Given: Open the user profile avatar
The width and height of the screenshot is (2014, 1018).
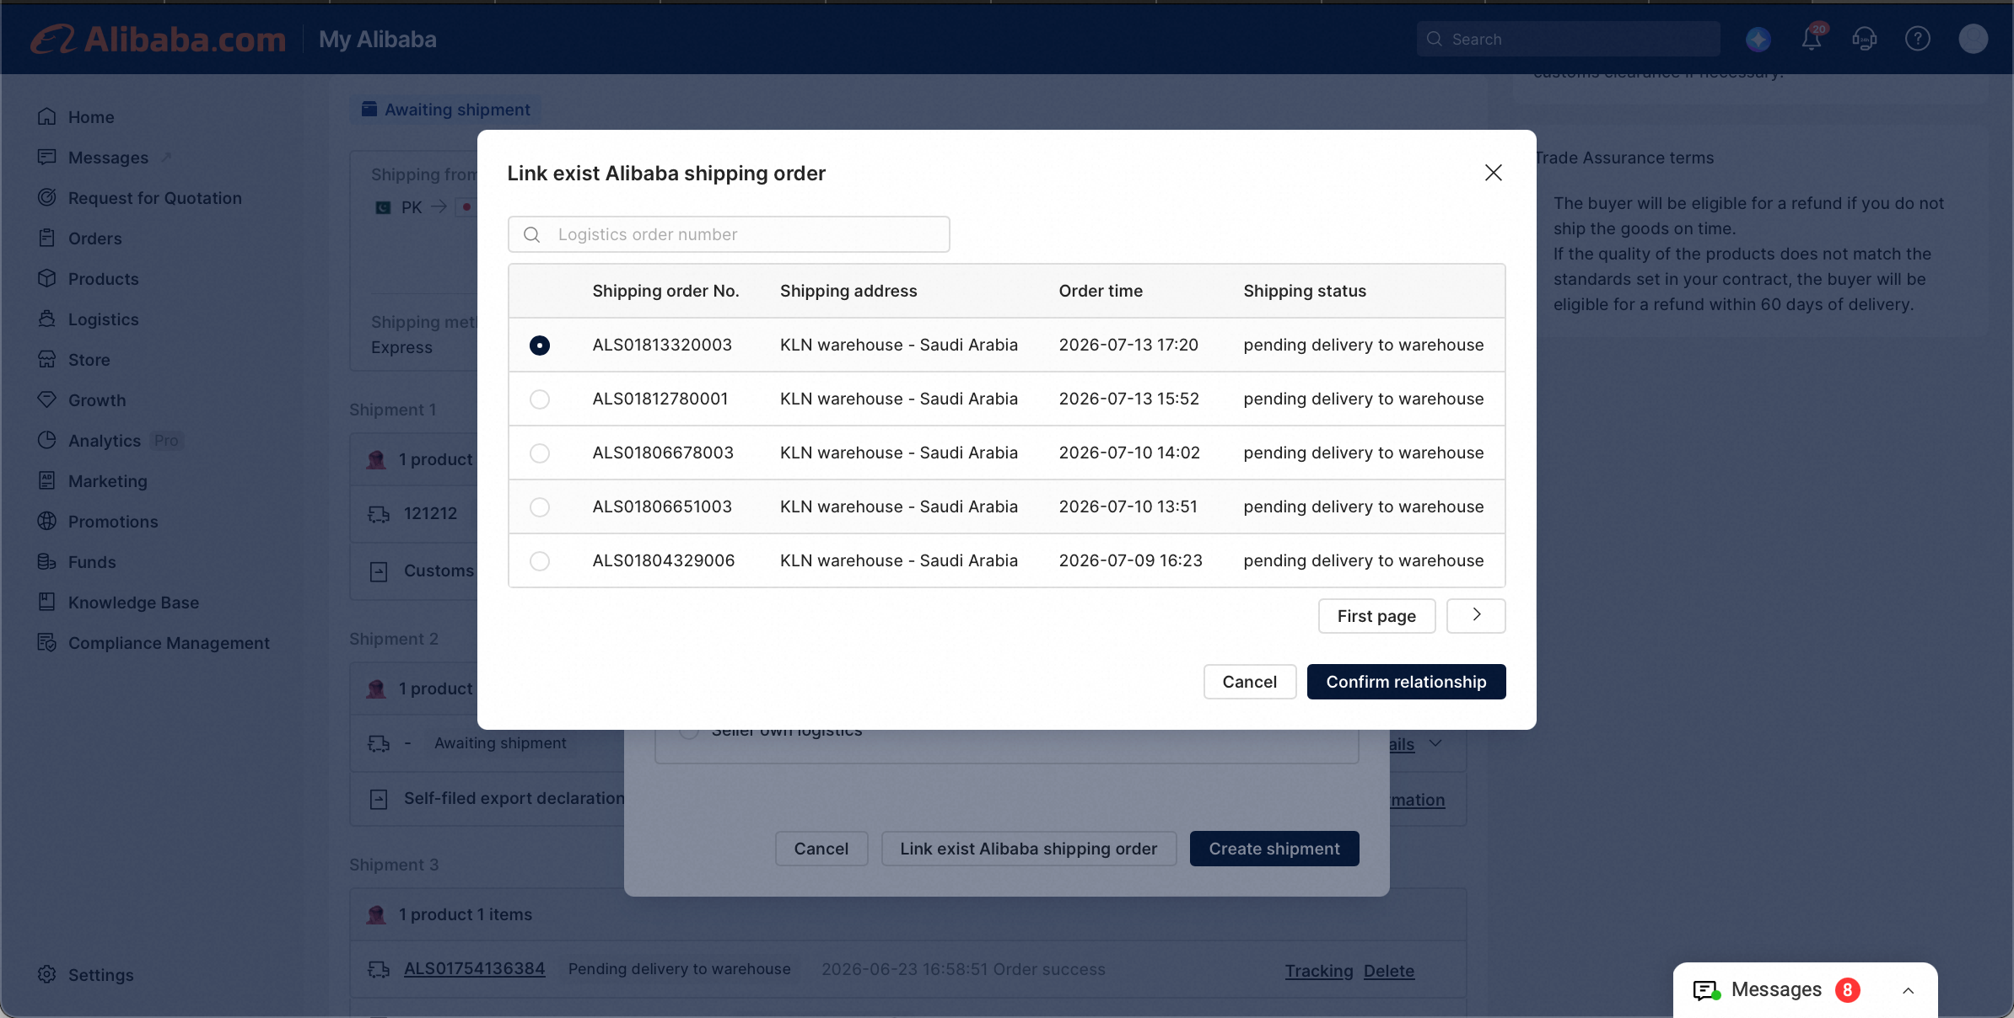Looking at the screenshot, I should coord(1974,39).
